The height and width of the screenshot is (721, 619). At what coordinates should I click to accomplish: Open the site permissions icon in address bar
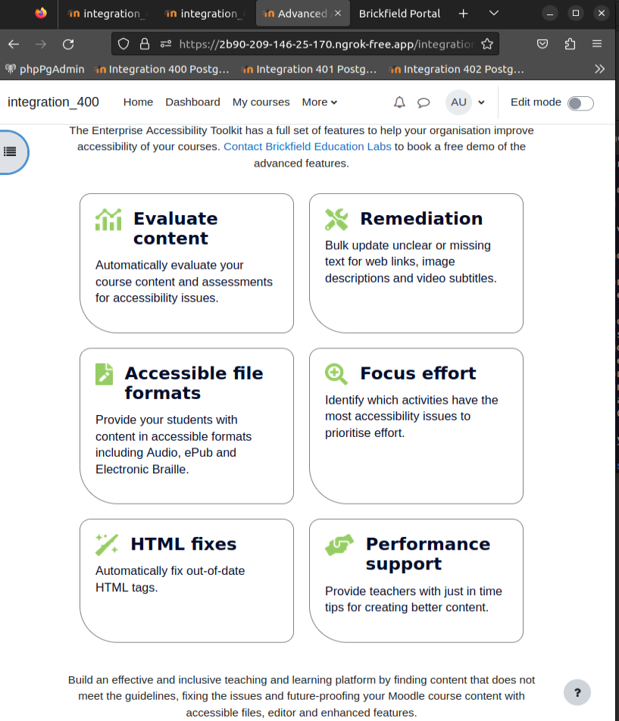(166, 44)
